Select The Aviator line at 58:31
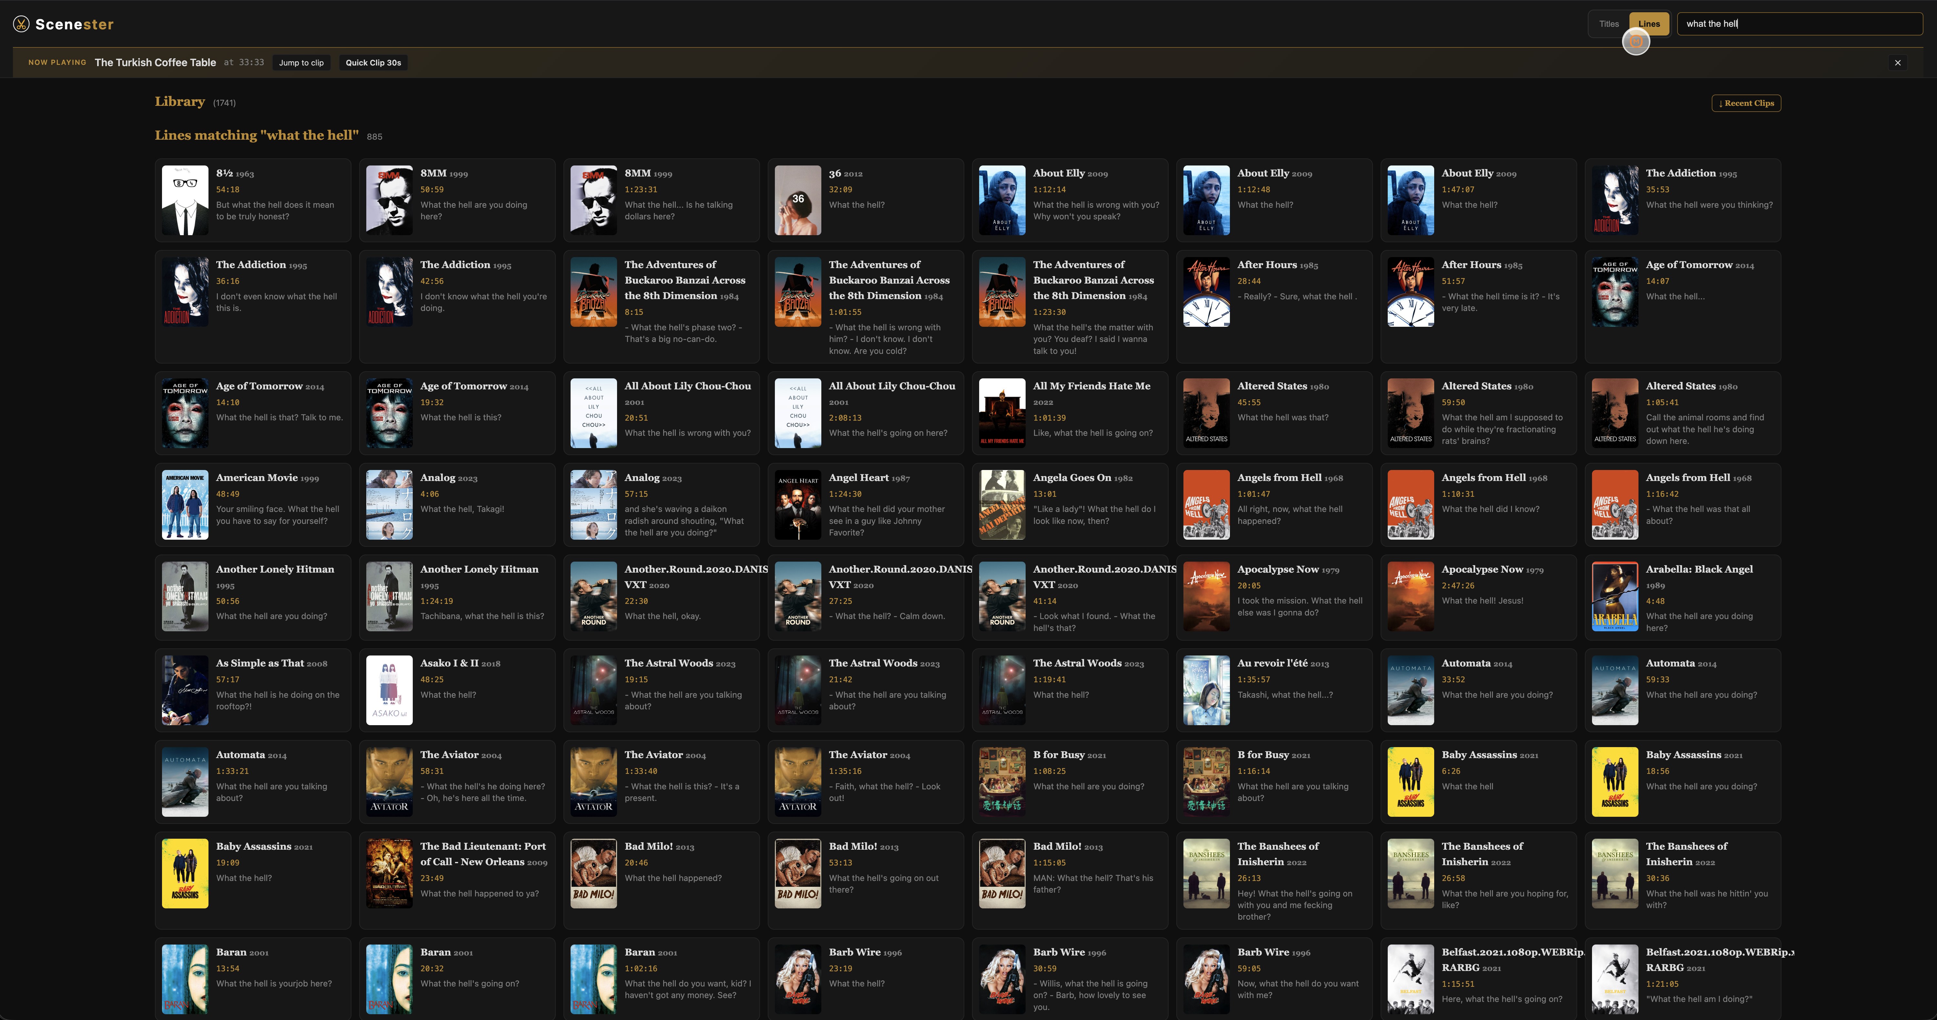The image size is (1937, 1020). [x=457, y=782]
